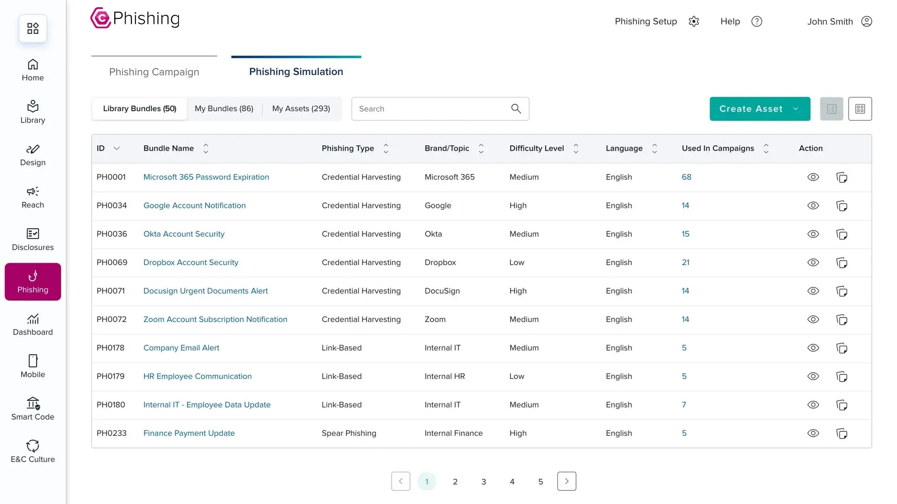Open the Design tool from sidebar
Screen dimensions: 897x504
[x=32, y=155]
